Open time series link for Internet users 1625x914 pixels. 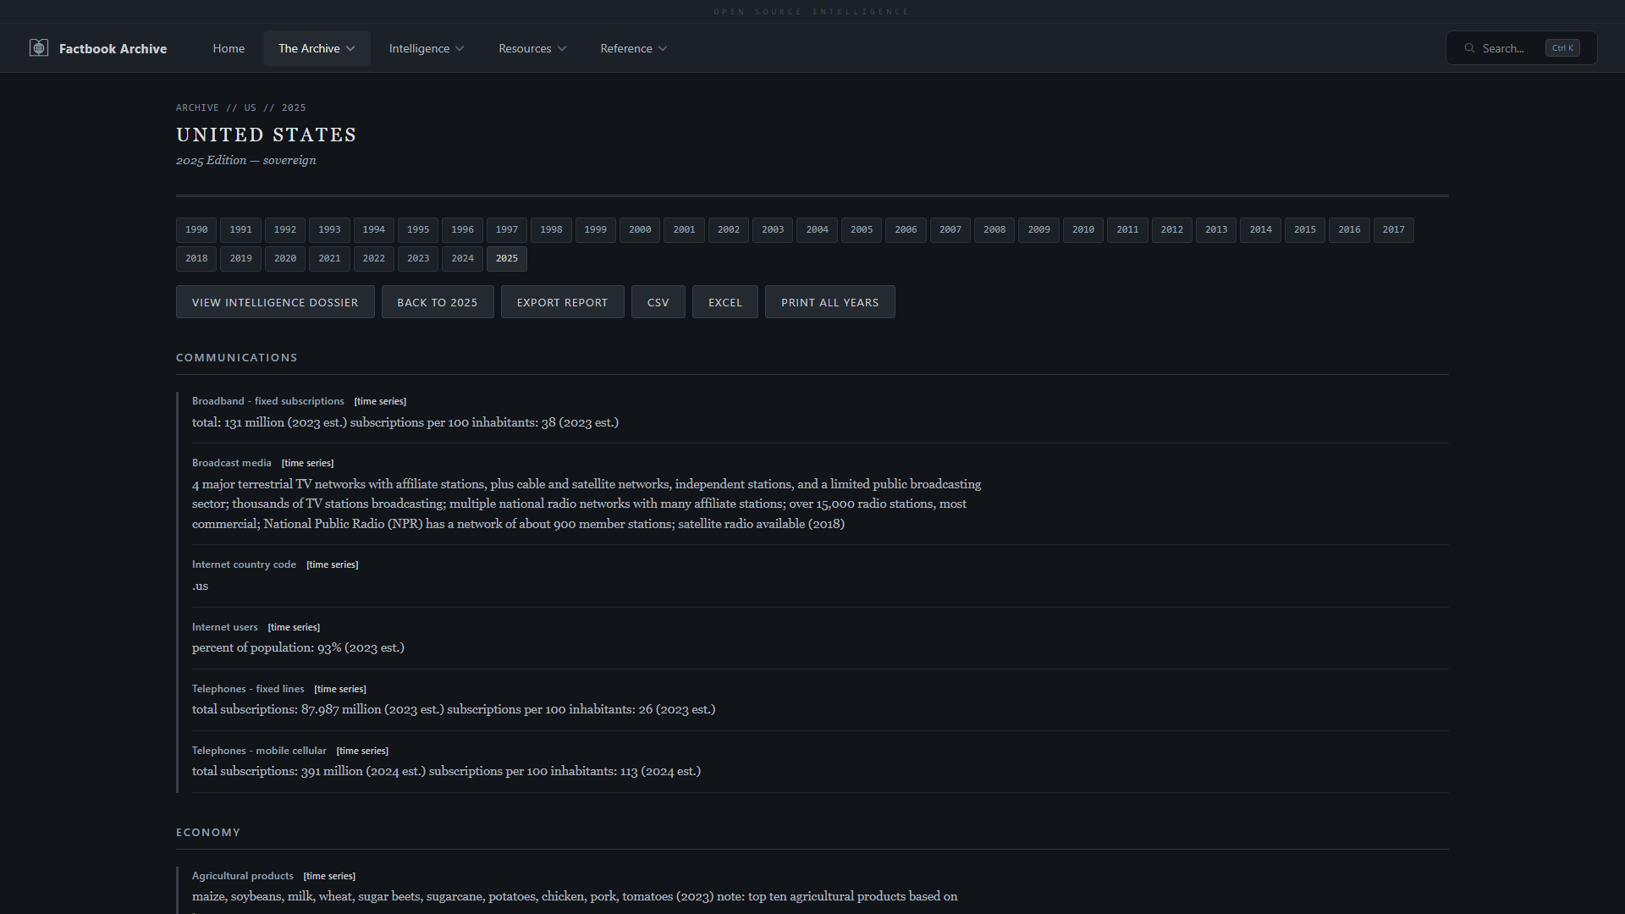pyautogui.click(x=294, y=627)
